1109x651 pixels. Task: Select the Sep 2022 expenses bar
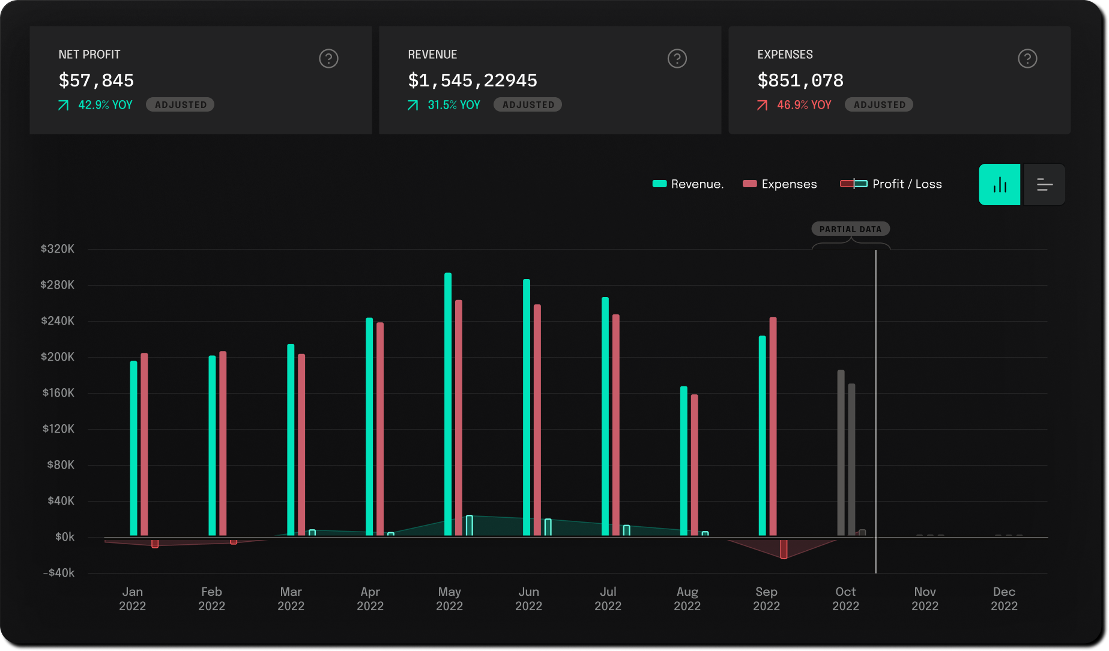click(x=773, y=426)
